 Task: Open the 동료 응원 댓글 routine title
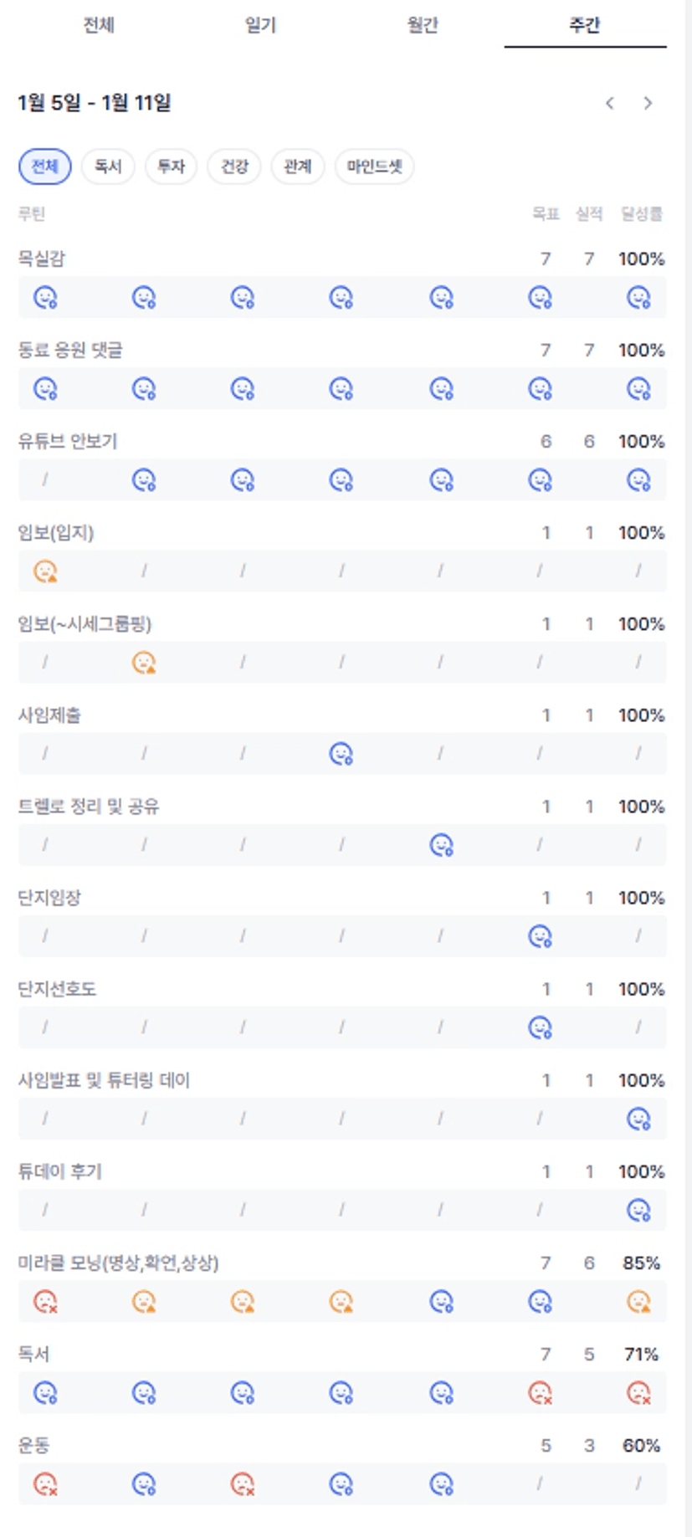pos(70,350)
